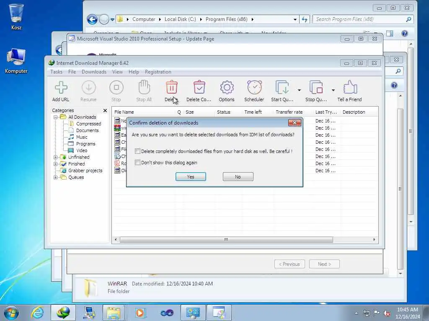Click the refresh button in Explorer address bar

tap(305, 19)
